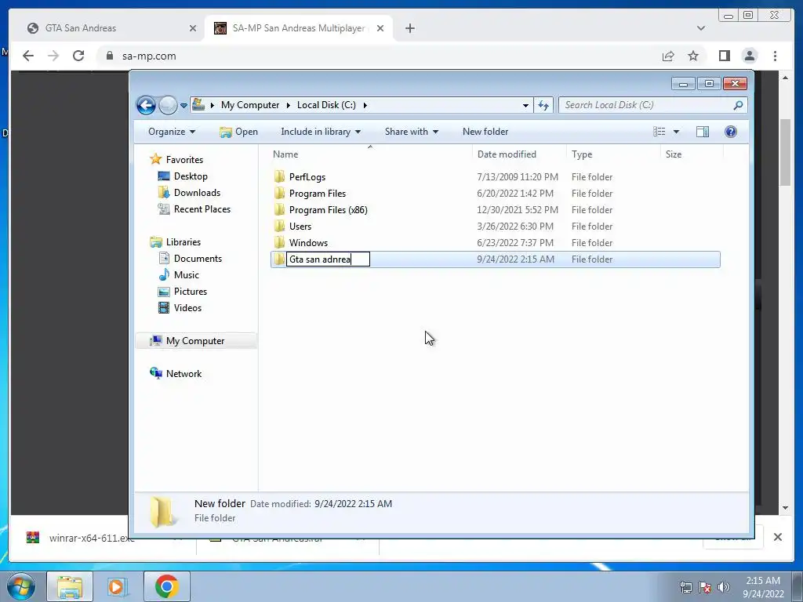
Task: Open the Include in library menu
Action: pos(321,132)
